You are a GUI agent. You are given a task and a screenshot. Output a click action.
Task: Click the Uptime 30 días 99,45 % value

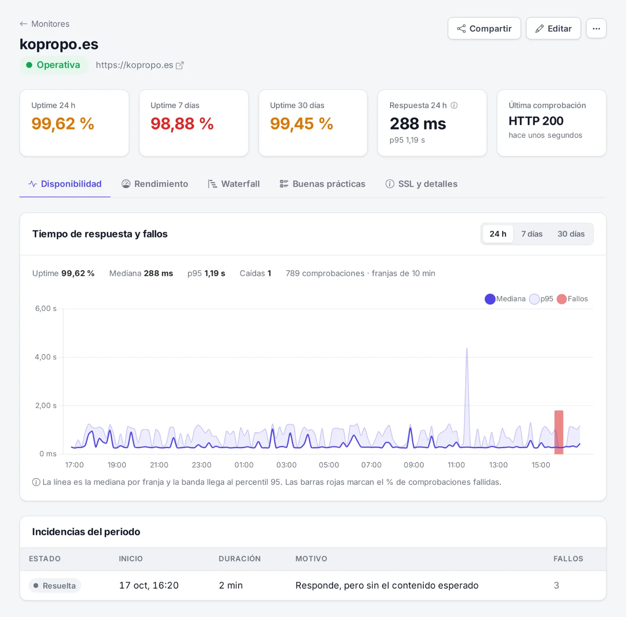[x=301, y=124]
